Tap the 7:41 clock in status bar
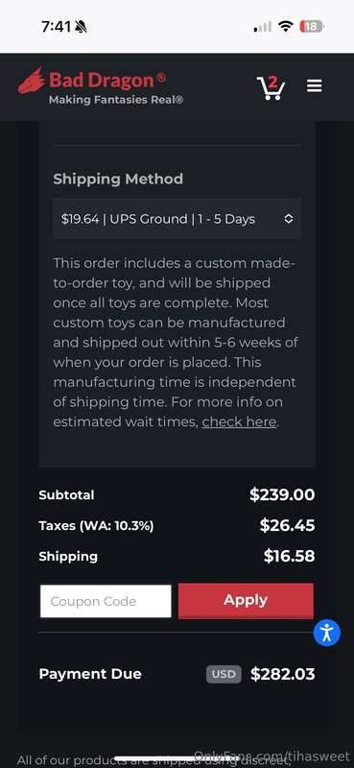354x768 pixels. (57, 27)
